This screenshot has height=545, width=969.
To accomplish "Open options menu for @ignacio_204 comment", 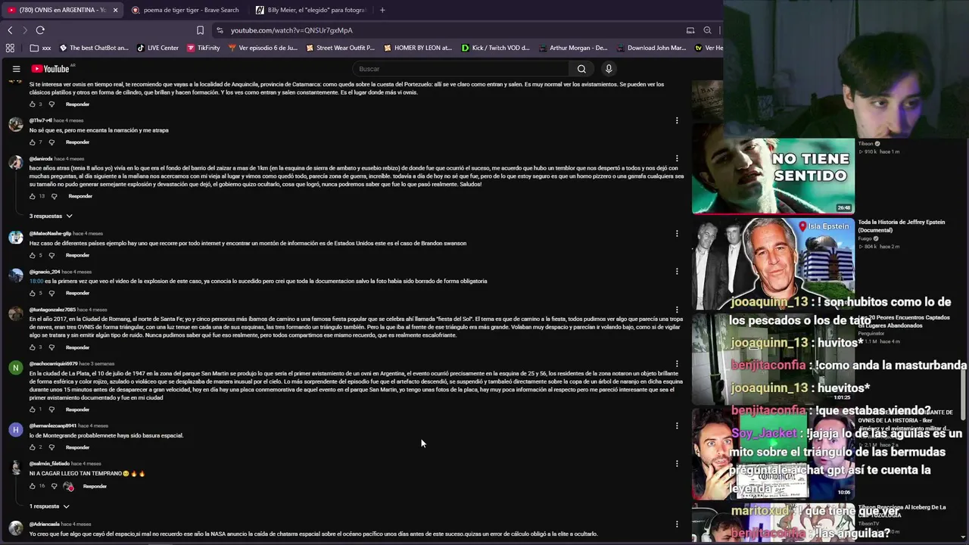I will tap(677, 272).
